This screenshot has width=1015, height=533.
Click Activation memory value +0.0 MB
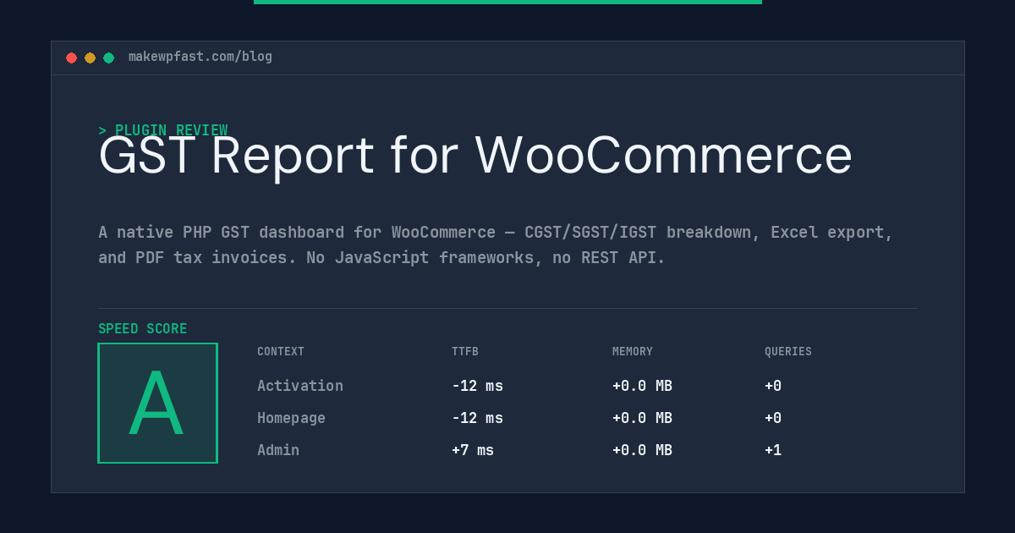point(642,386)
